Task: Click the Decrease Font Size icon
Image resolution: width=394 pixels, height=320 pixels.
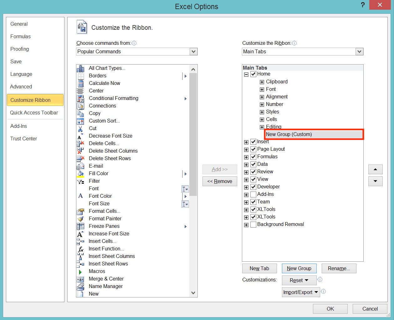Action: pos(80,136)
